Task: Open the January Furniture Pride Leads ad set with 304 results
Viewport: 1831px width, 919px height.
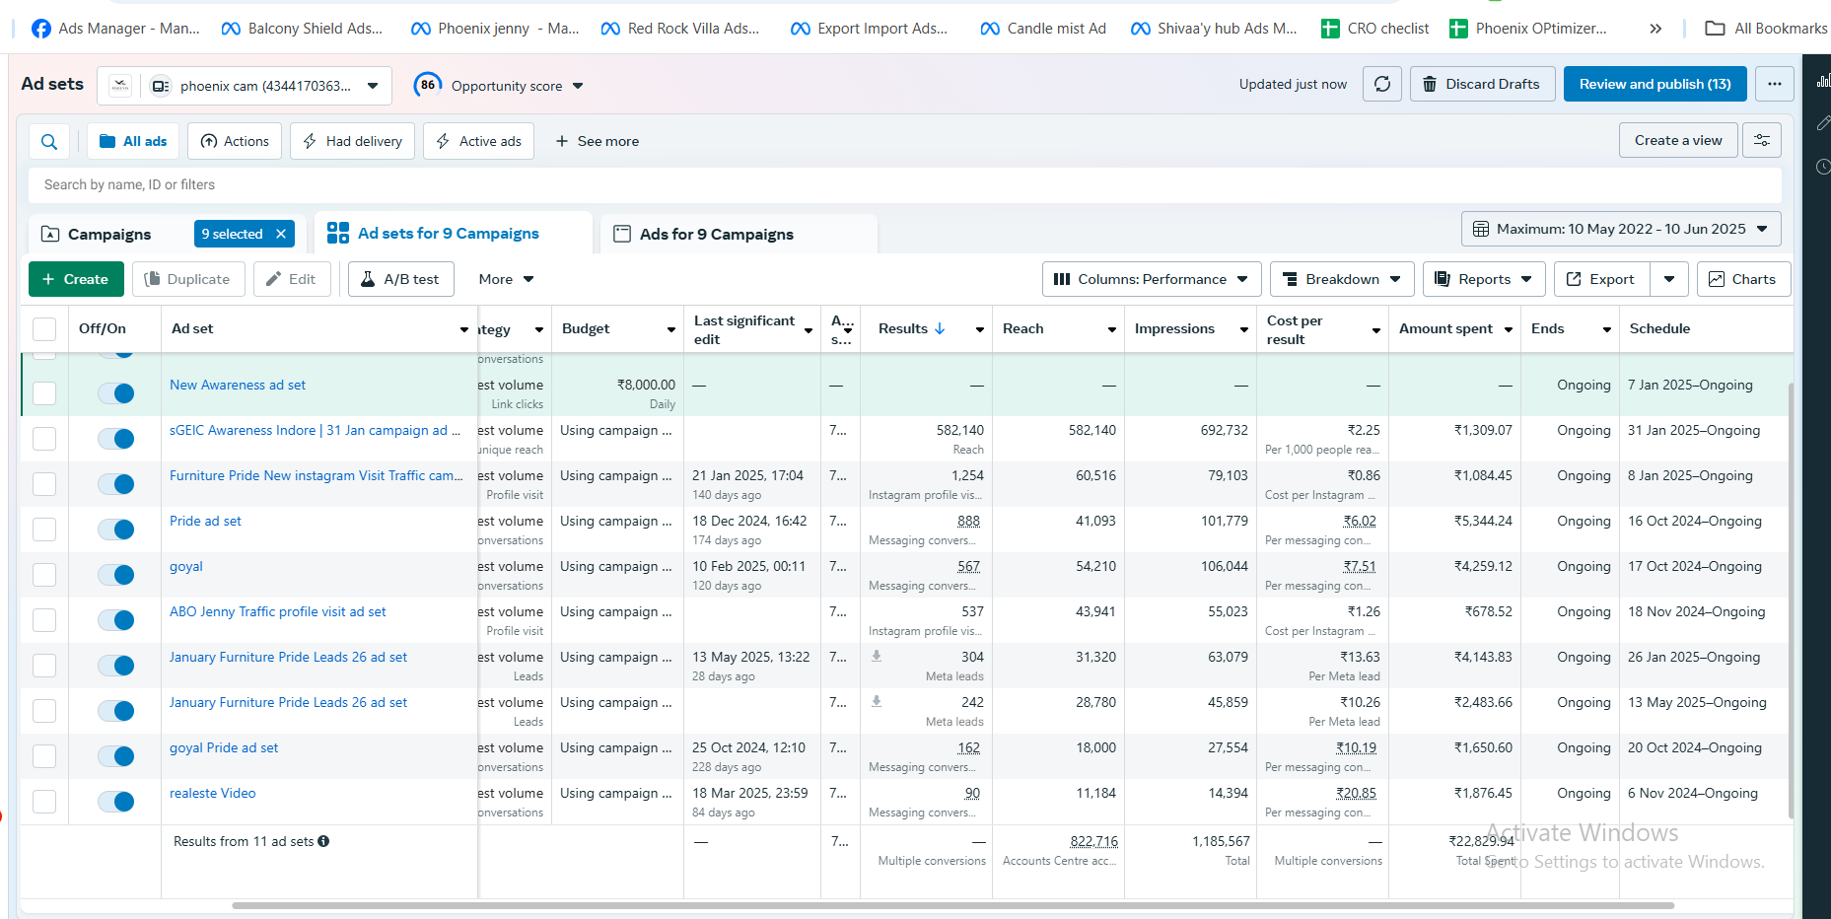Action: (x=288, y=657)
